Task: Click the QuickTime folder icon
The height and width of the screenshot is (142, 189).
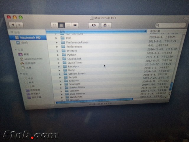Action: pos(65,62)
